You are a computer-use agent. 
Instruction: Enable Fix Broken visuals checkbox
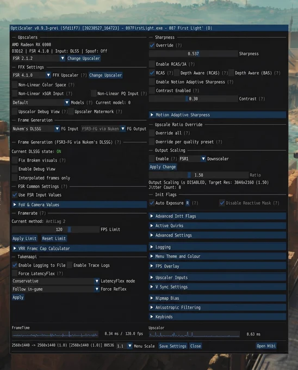(15, 160)
